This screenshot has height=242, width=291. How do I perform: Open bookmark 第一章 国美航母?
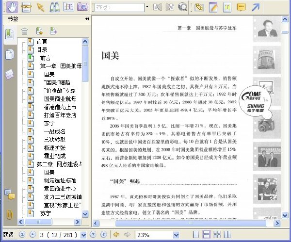click(x=61, y=66)
